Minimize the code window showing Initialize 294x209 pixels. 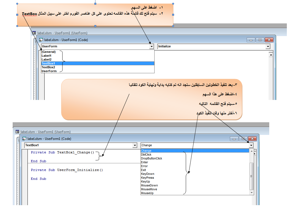251,40
